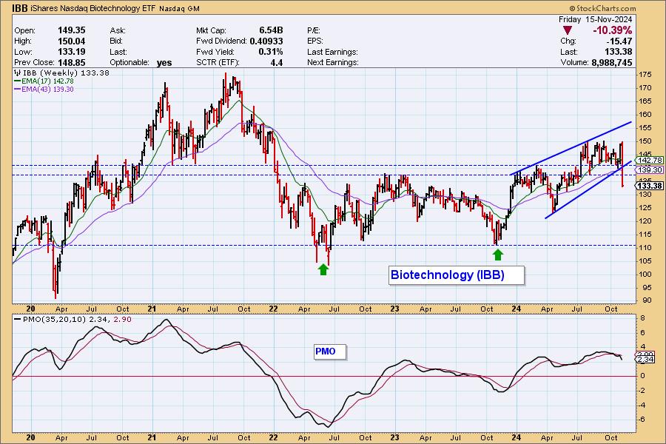Screen dimensions: 666x444
Task: Select the IBB ticker symbol in header
Action: pos(20,8)
